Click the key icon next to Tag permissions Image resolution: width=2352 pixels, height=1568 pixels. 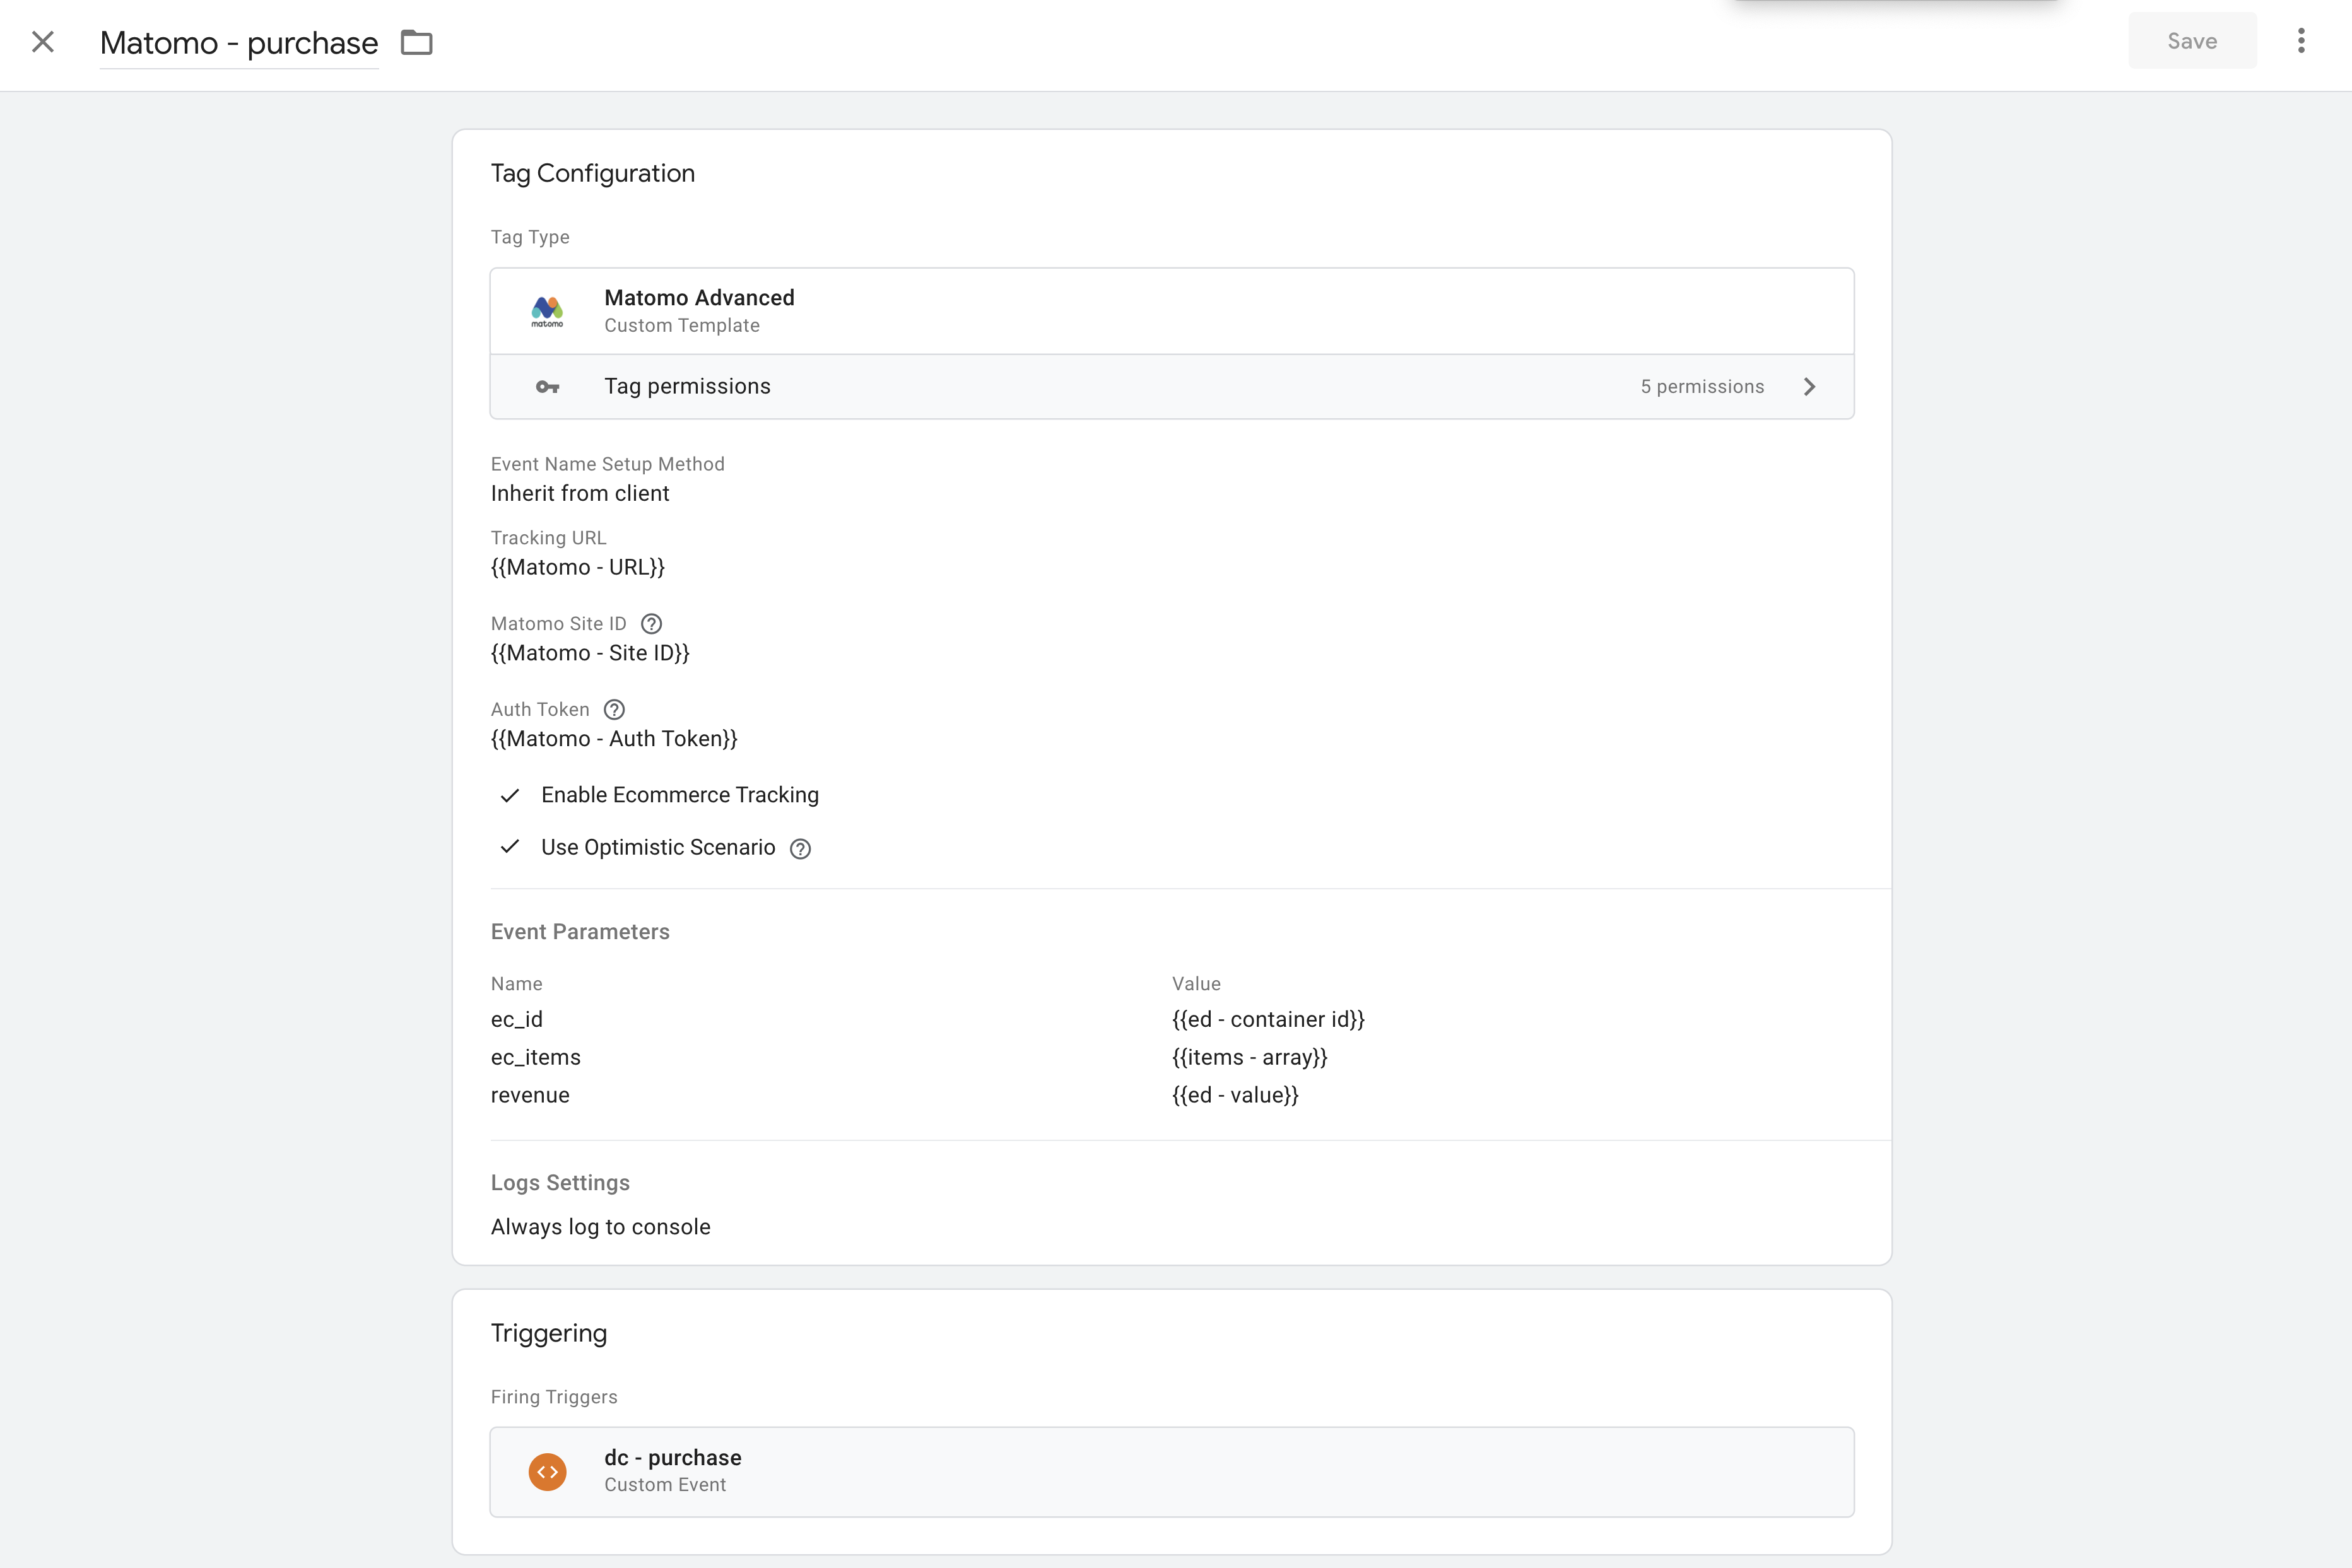(548, 386)
